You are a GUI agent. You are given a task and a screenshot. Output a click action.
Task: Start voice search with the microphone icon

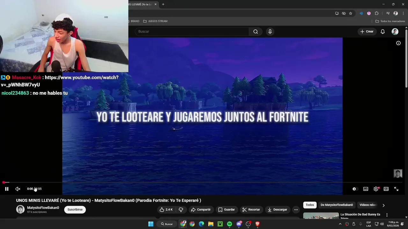coord(270,31)
